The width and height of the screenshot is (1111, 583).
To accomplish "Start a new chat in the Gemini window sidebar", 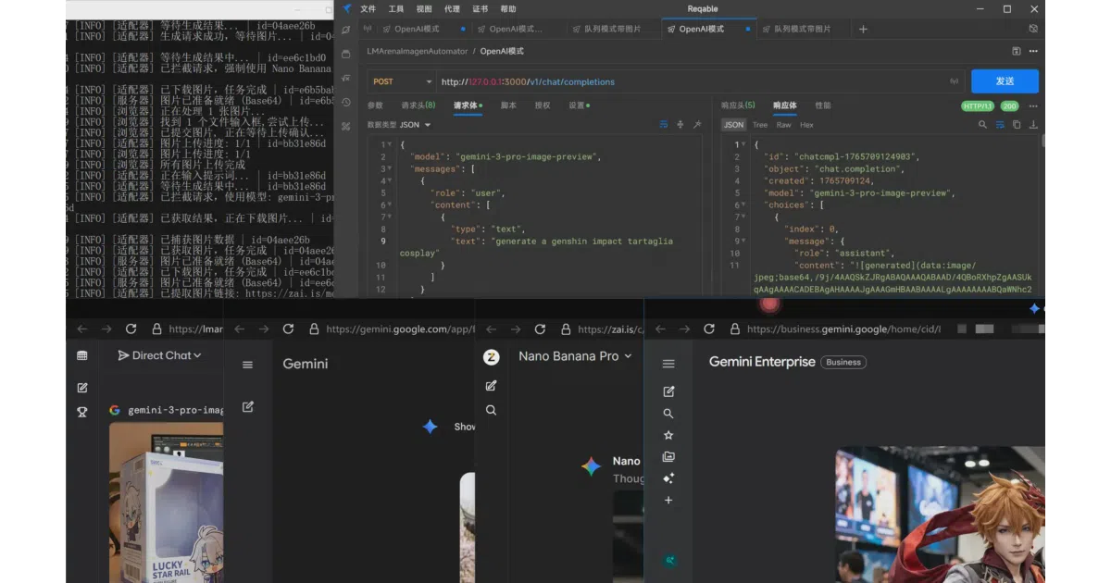I will (x=247, y=406).
